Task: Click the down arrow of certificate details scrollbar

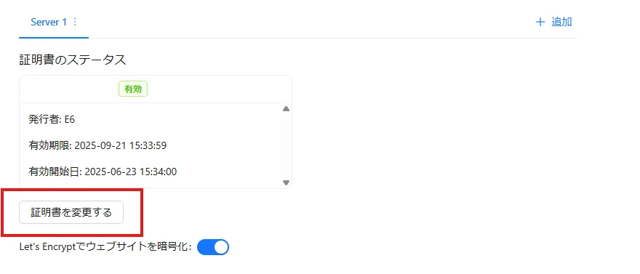Action: 286,182
